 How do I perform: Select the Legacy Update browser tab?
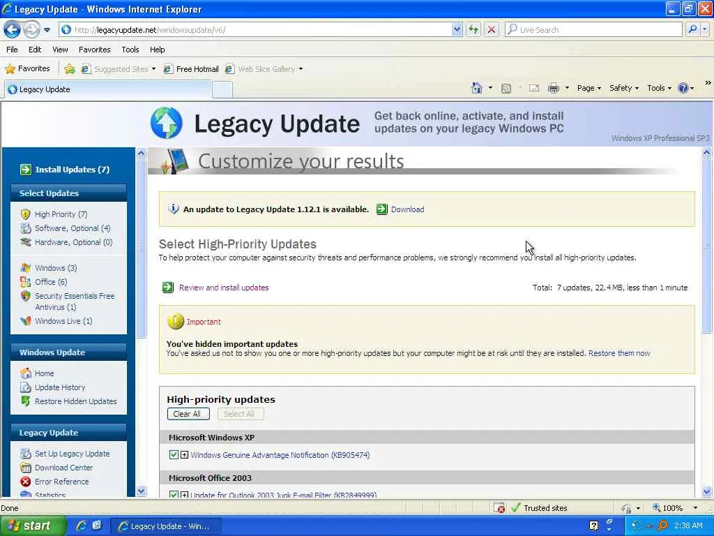click(x=108, y=89)
